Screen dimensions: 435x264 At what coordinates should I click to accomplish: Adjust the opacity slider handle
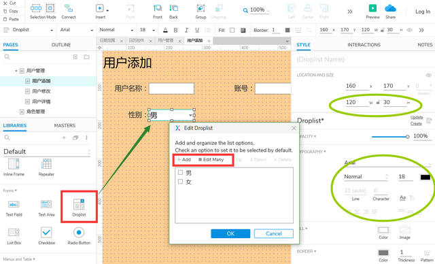click(407, 137)
